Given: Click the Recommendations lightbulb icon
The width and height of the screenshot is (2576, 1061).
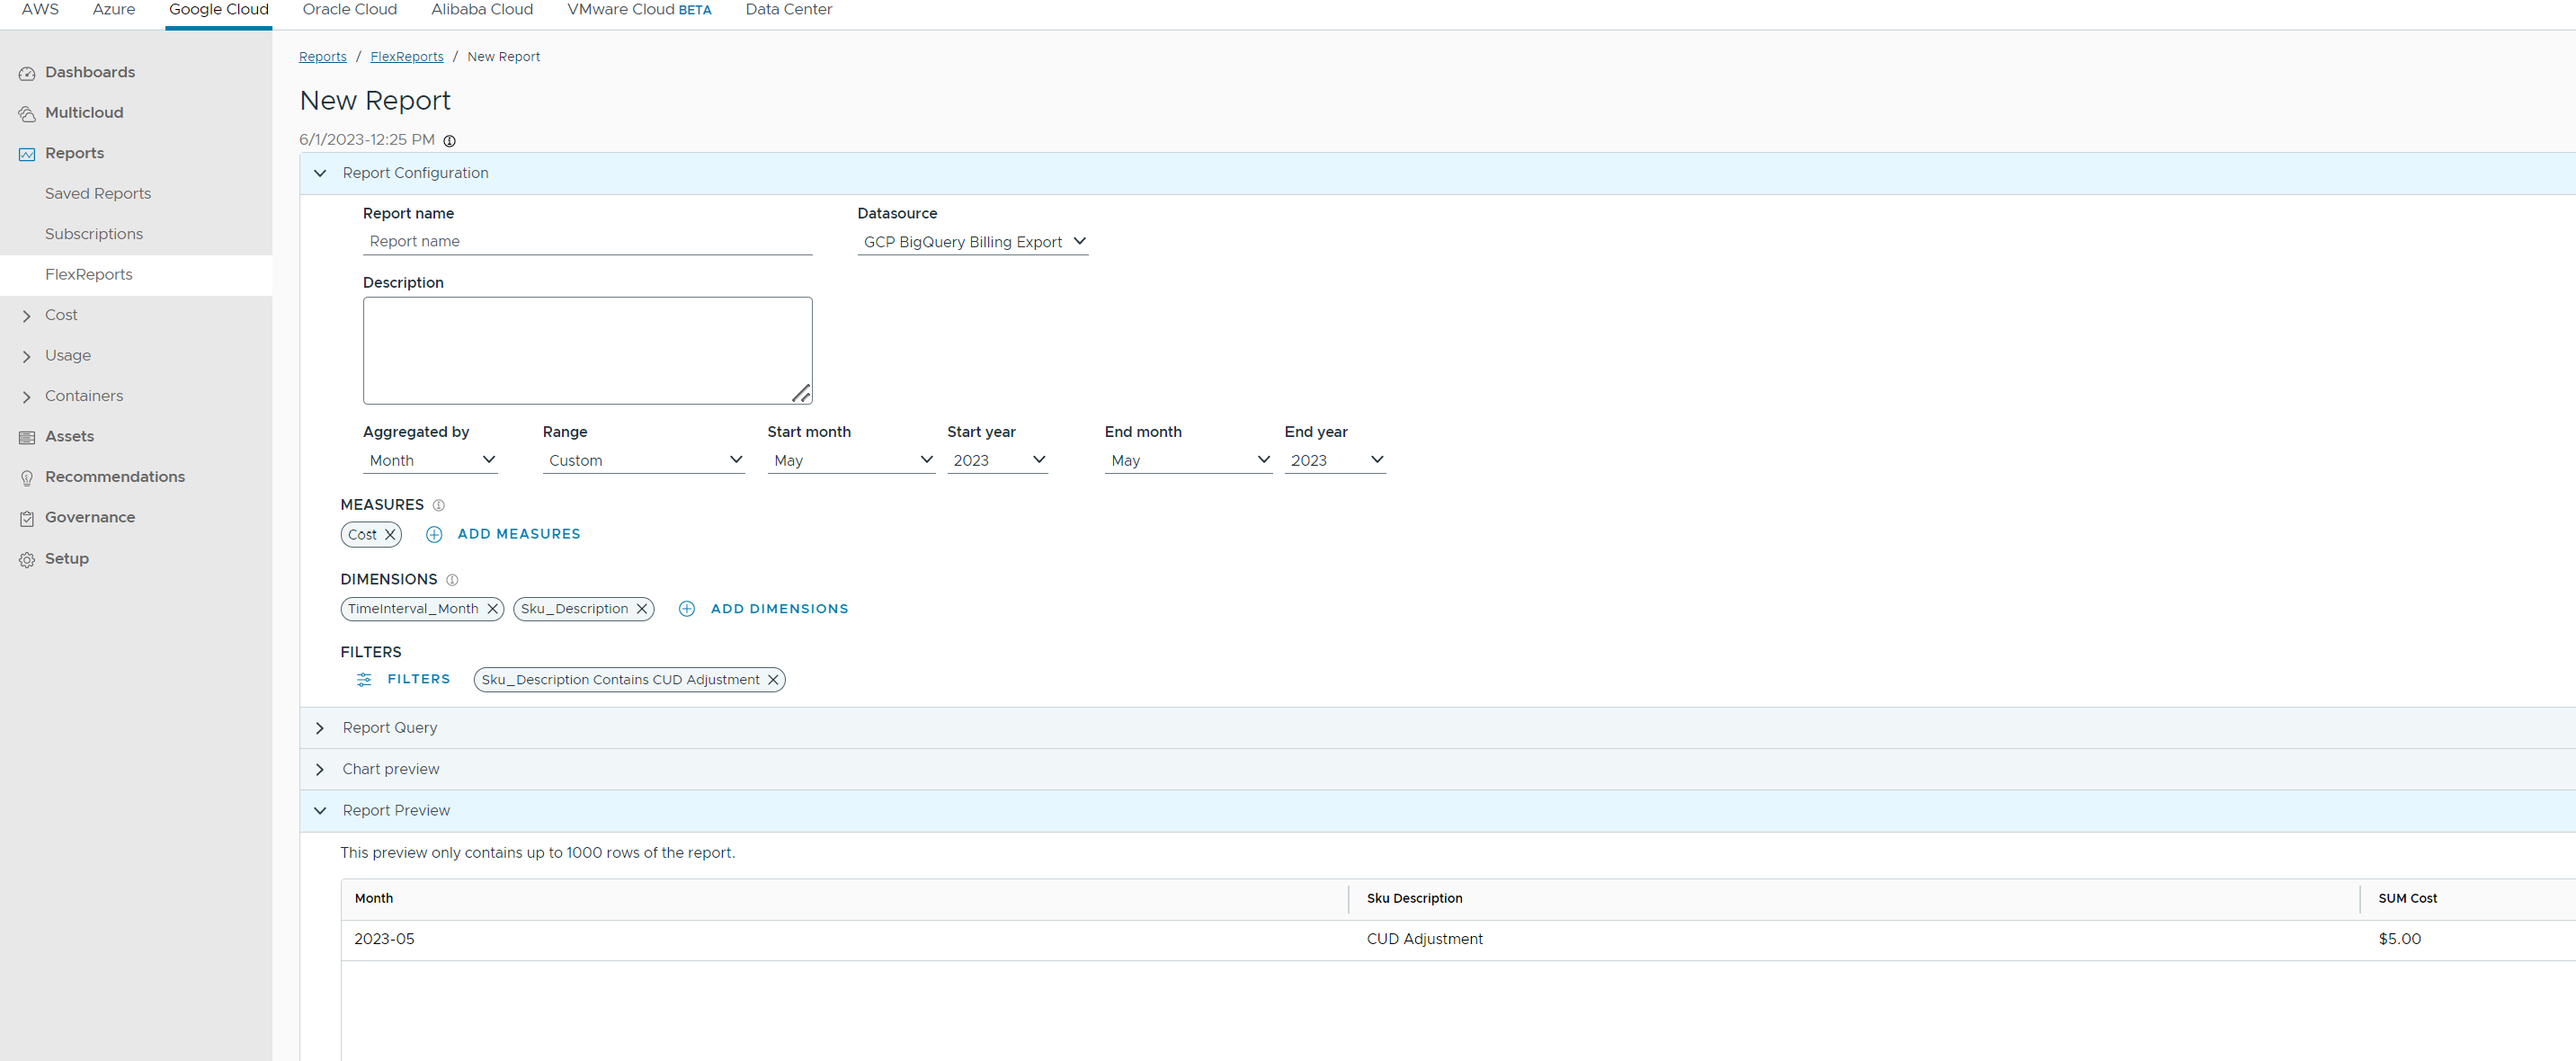Looking at the screenshot, I should 27,478.
